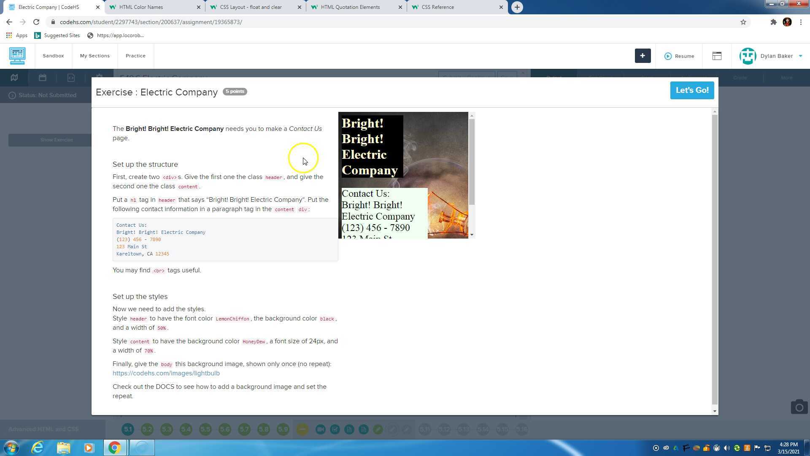Open My Sections menu
This screenshot has width=810, height=456.
pyautogui.click(x=94, y=56)
